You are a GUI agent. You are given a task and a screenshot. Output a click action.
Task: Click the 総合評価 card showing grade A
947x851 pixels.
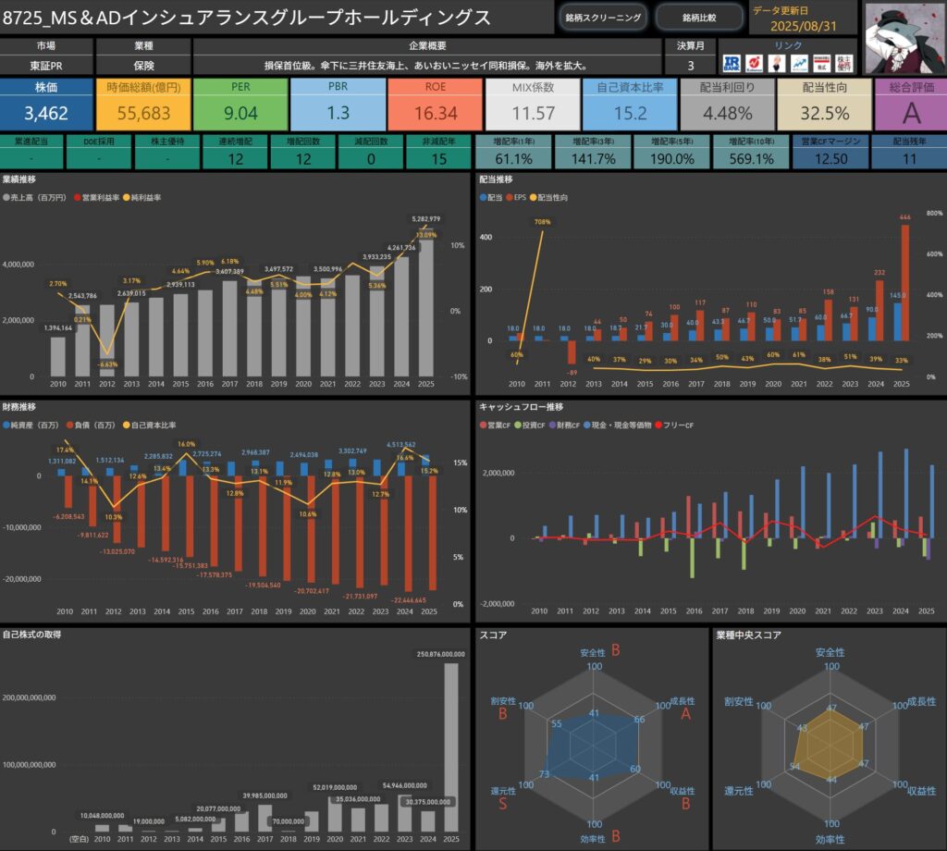[911, 104]
